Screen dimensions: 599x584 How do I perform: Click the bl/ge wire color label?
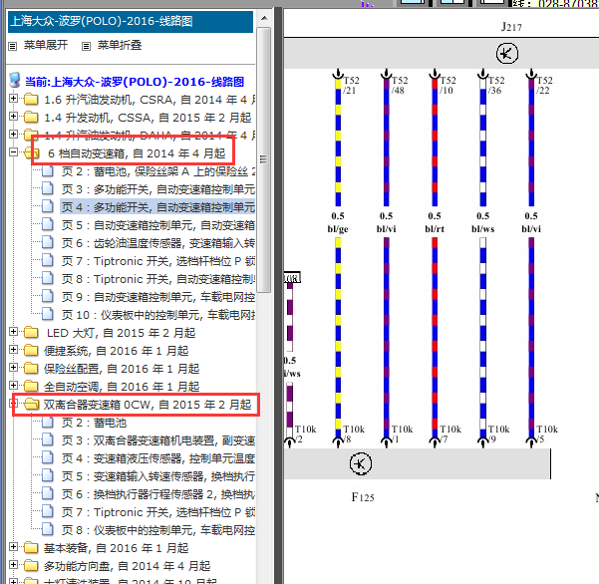coord(338,229)
